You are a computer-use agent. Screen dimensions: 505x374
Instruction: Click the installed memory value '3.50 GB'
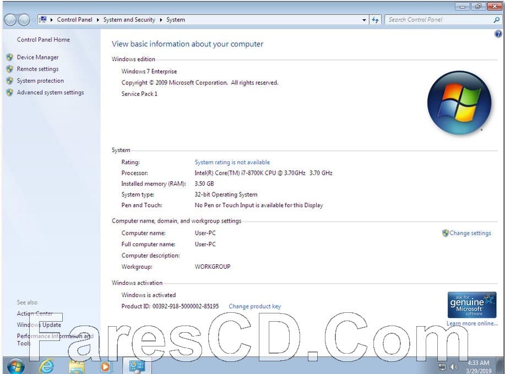(x=204, y=183)
